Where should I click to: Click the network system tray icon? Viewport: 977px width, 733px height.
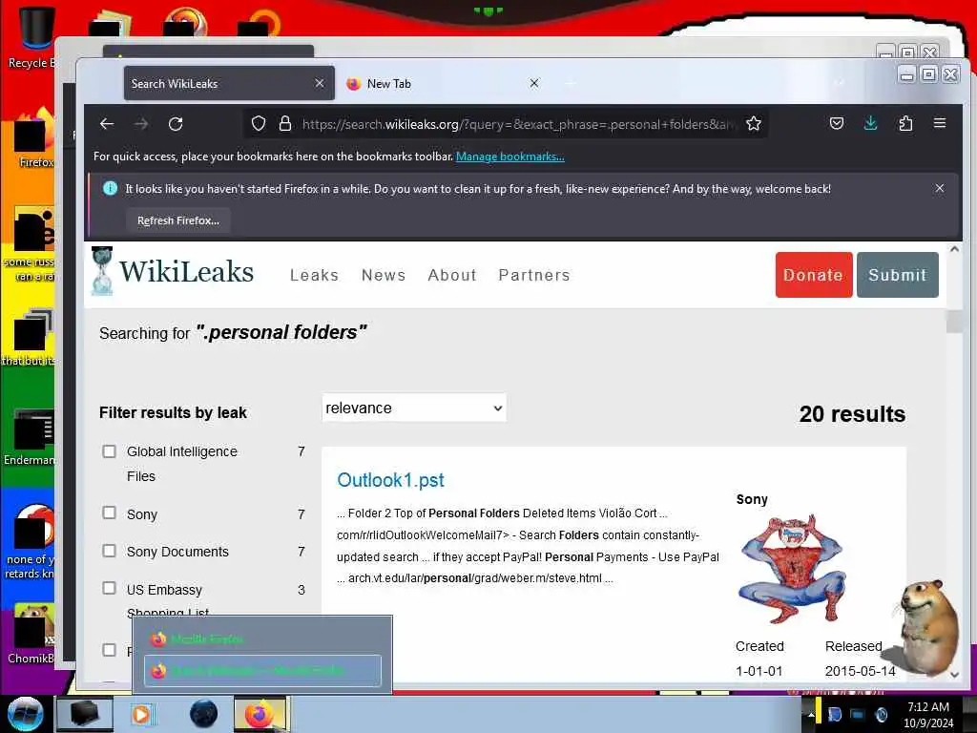(x=858, y=715)
